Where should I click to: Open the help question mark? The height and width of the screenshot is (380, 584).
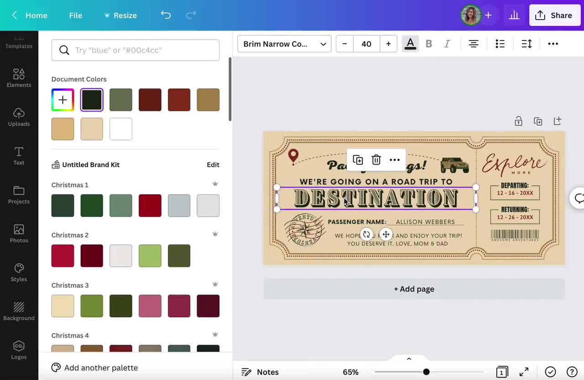pos(572,372)
